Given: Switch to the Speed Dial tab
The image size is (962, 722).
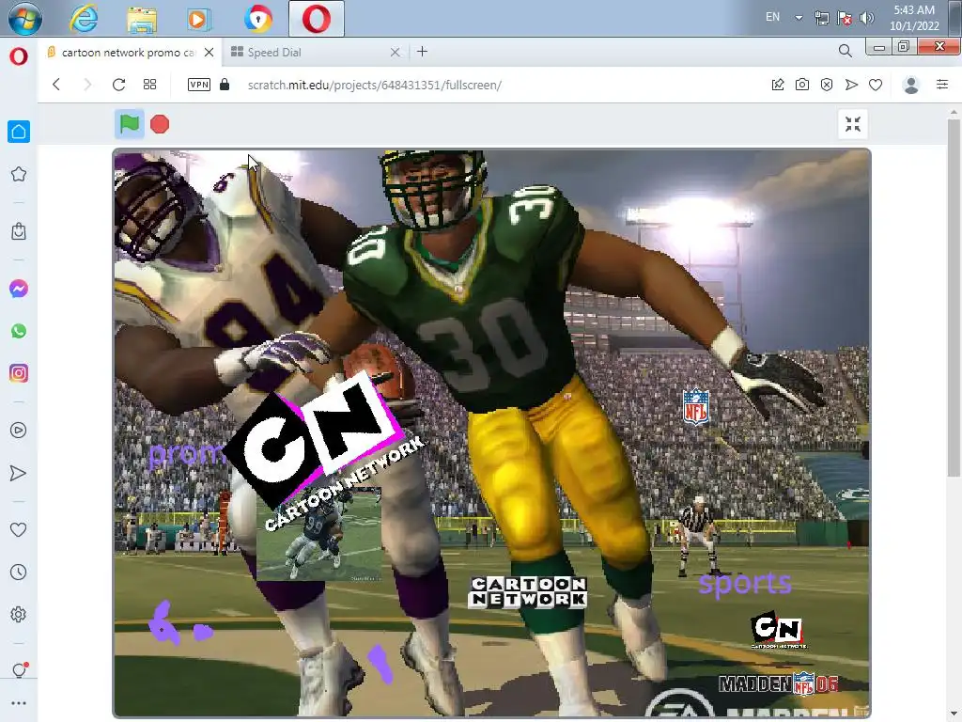Looking at the screenshot, I should click(x=273, y=53).
